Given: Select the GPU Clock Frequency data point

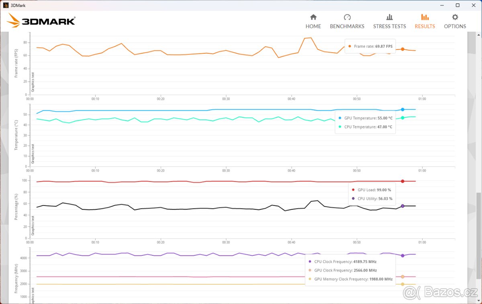Looking at the screenshot, I should (x=402, y=277).
